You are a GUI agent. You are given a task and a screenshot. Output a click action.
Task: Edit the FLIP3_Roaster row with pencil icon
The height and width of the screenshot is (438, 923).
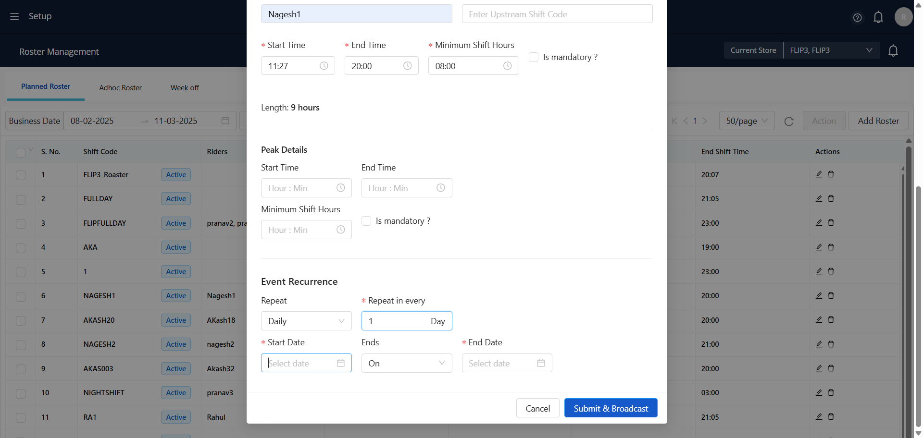click(819, 174)
